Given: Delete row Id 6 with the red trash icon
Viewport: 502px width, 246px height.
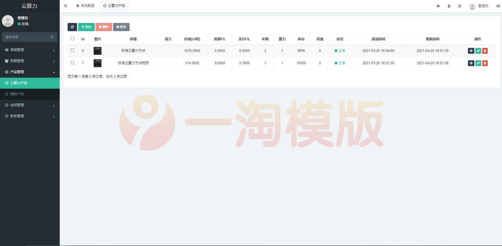Looking at the screenshot, I should point(485,51).
